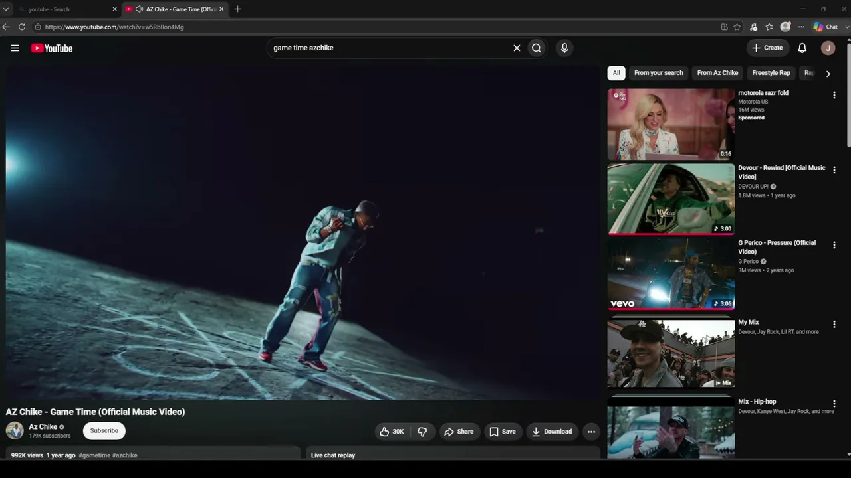This screenshot has width=851, height=478.
Task: Download the video
Action: 551,432
